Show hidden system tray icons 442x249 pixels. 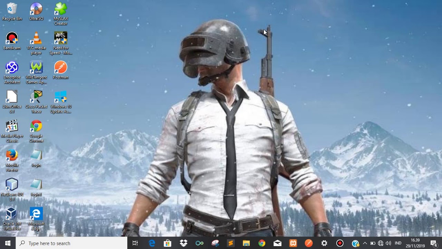point(365,243)
